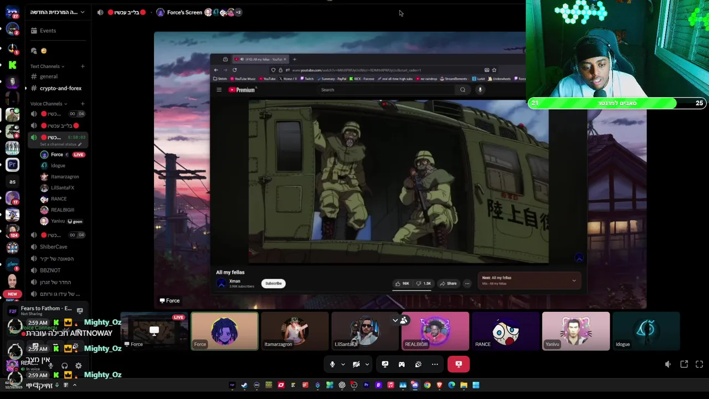Select Force participant tile
This screenshot has height=399, width=709.
(224, 331)
